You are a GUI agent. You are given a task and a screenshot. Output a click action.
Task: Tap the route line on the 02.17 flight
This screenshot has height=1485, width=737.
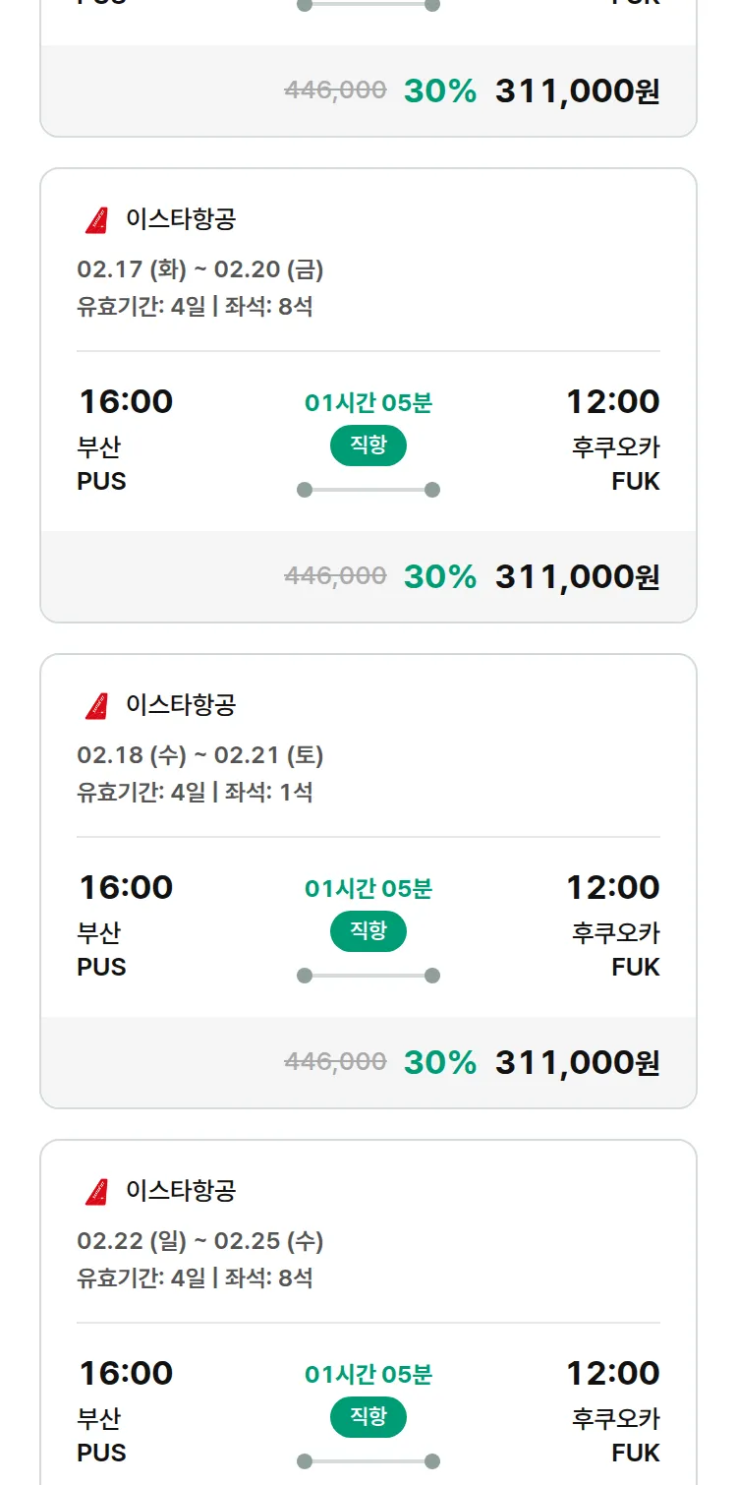tap(368, 490)
